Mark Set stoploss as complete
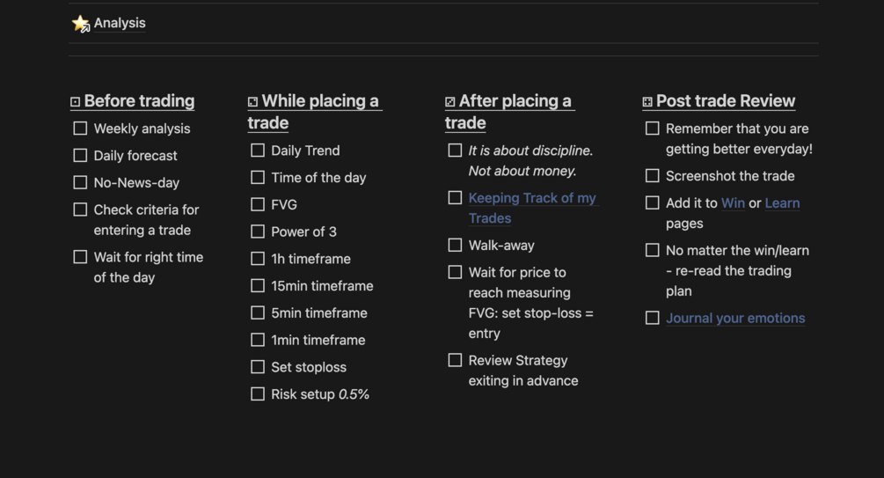This screenshot has width=884, height=478. 258,367
